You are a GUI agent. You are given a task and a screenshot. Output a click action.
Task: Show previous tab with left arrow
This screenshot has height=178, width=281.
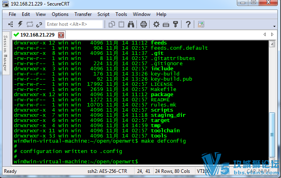(x=265, y=34)
